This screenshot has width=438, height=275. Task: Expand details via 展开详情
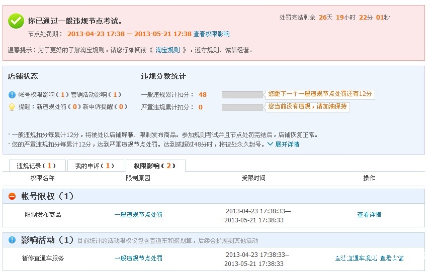point(287,145)
